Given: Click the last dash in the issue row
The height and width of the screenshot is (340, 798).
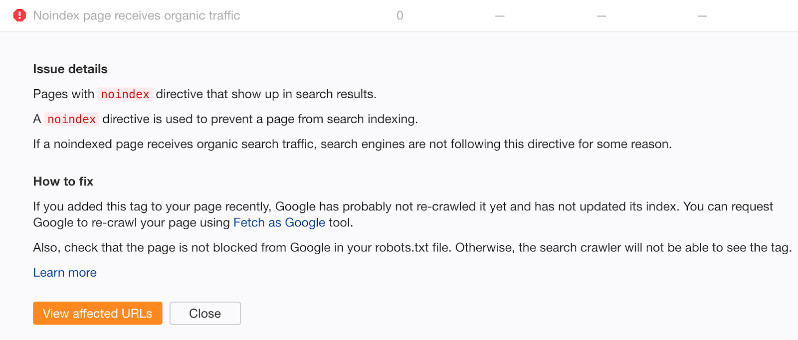Looking at the screenshot, I should 702,16.
